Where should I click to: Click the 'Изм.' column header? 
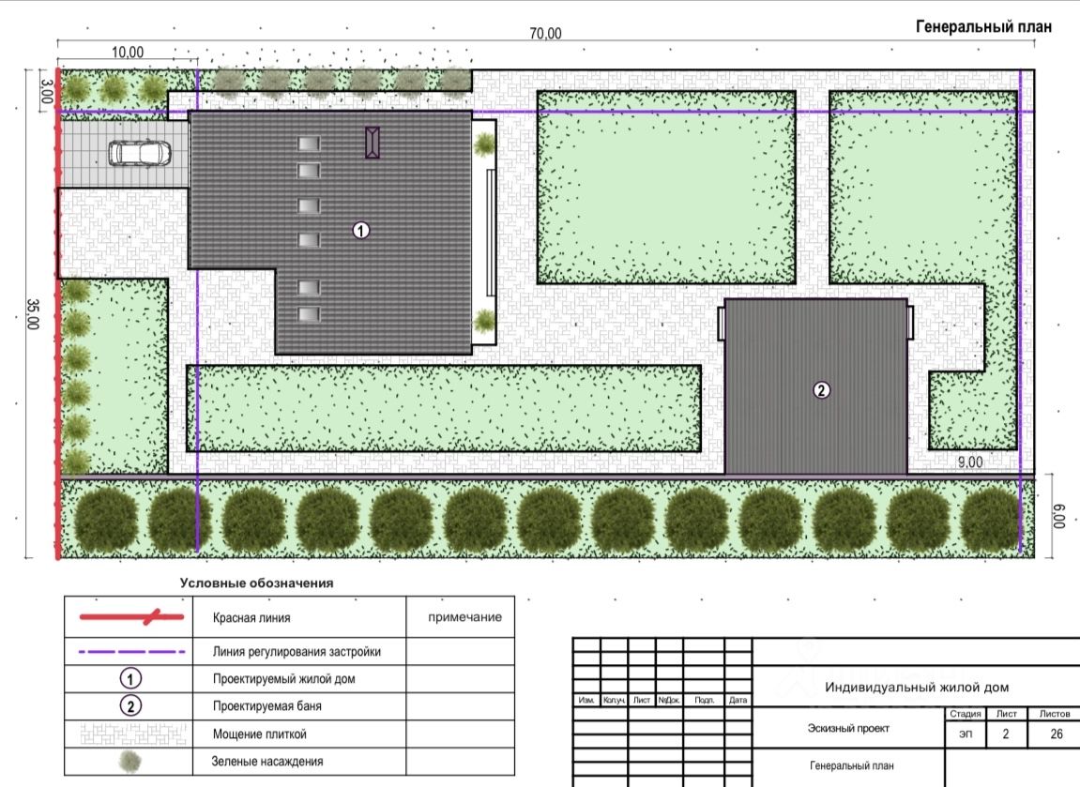tap(586, 700)
